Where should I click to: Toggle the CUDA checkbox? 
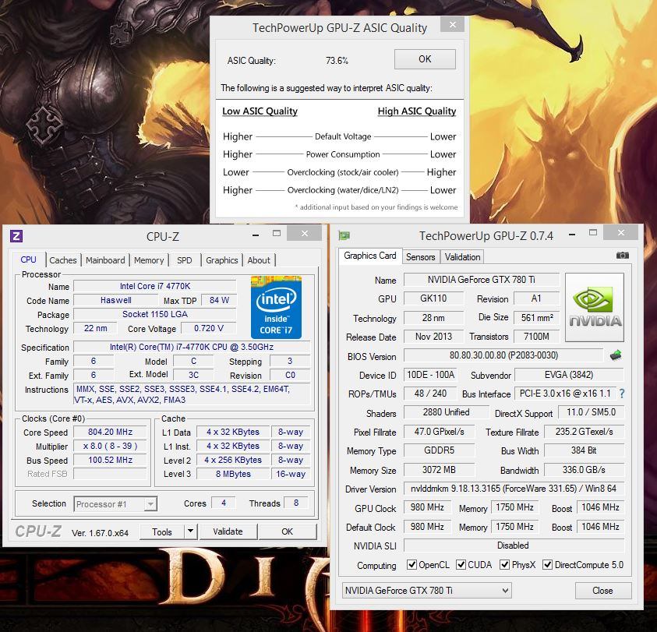(461, 564)
